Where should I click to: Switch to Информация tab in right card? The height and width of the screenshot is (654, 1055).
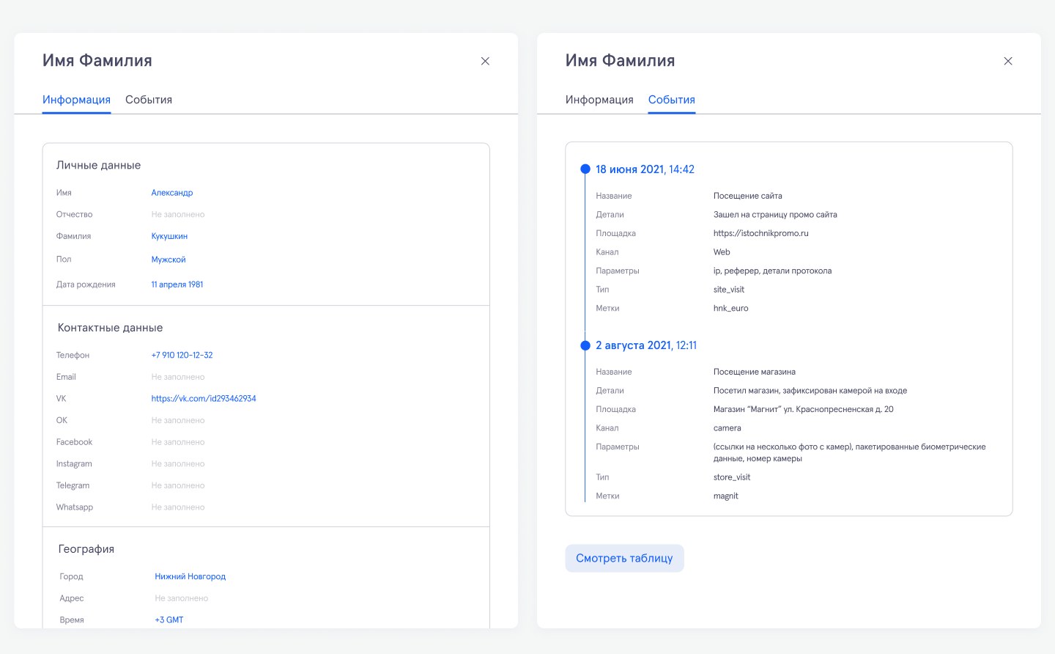pos(599,100)
